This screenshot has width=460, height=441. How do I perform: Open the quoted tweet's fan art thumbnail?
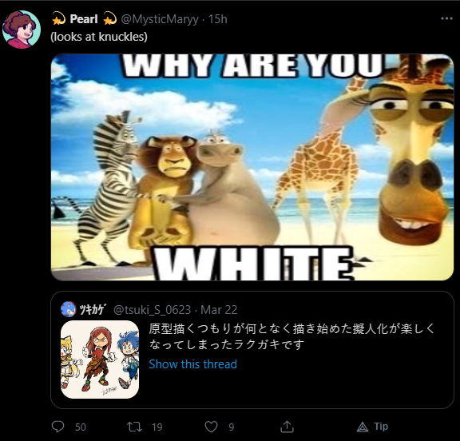tap(100, 360)
